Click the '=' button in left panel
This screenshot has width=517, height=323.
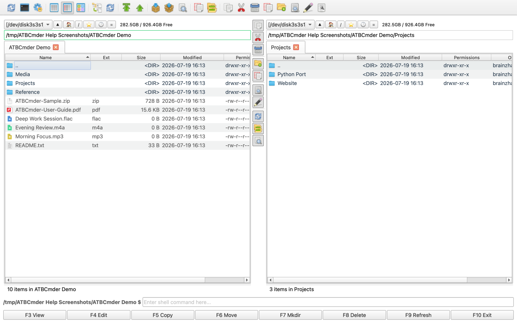point(111,25)
